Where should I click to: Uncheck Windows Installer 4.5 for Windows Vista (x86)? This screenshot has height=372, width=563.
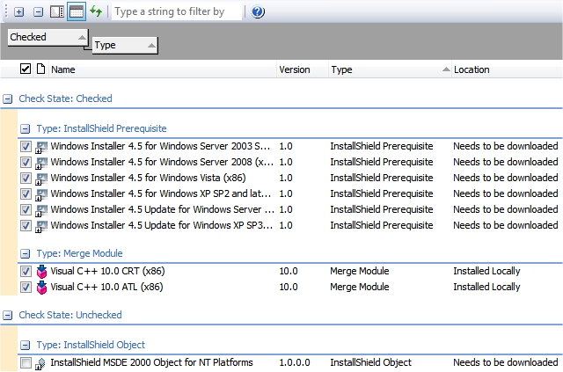[26, 179]
